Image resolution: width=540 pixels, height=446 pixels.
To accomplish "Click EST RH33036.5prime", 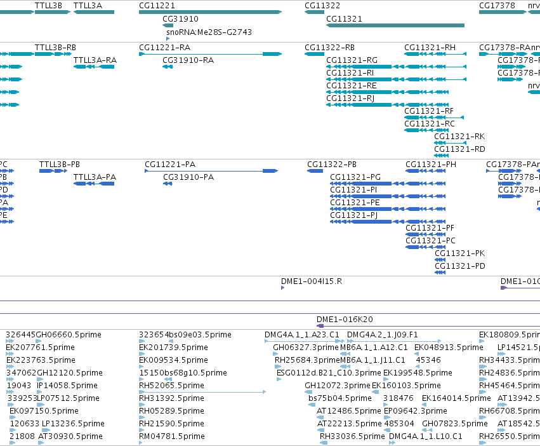I will [x=352, y=436].
